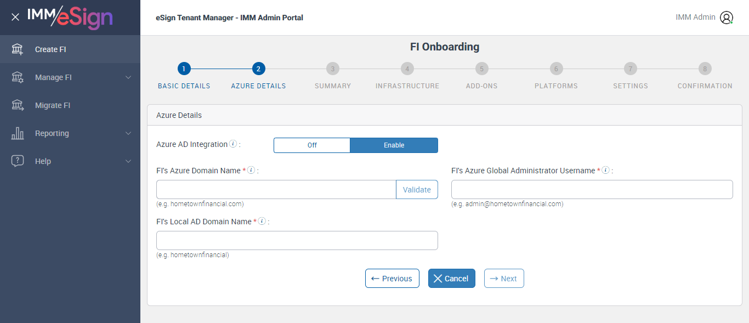Click step 1 circle in the wizard
This screenshot has height=323, width=749.
184,69
